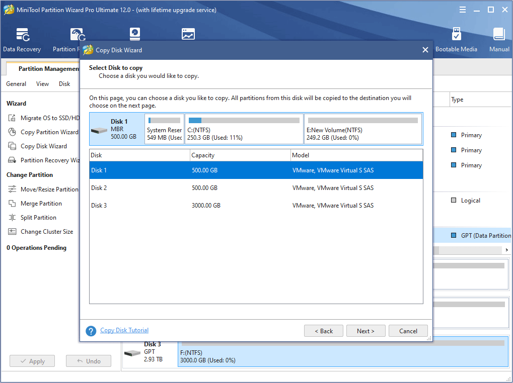Open the hamburger menu in title bar
Image resolution: width=513 pixels, height=383 pixels.
tap(463, 10)
